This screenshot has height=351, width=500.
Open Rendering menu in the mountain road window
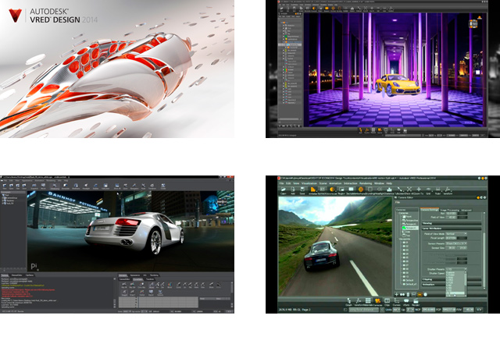[366, 183]
